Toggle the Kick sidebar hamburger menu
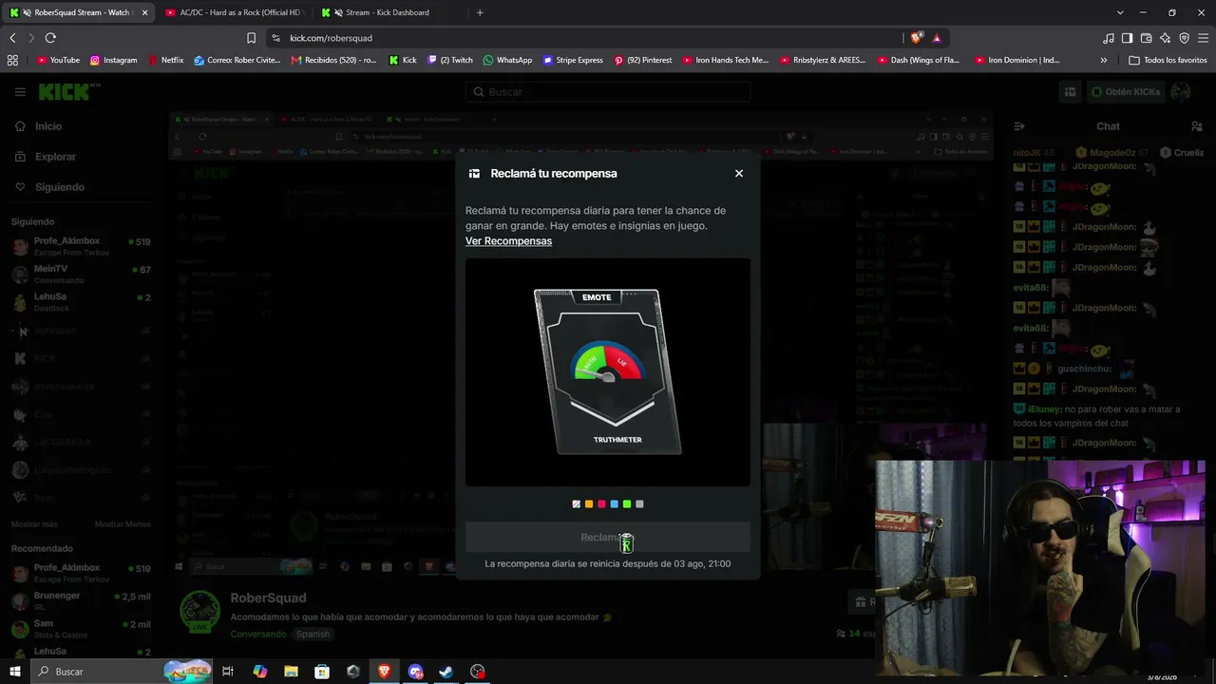 click(x=20, y=92)
